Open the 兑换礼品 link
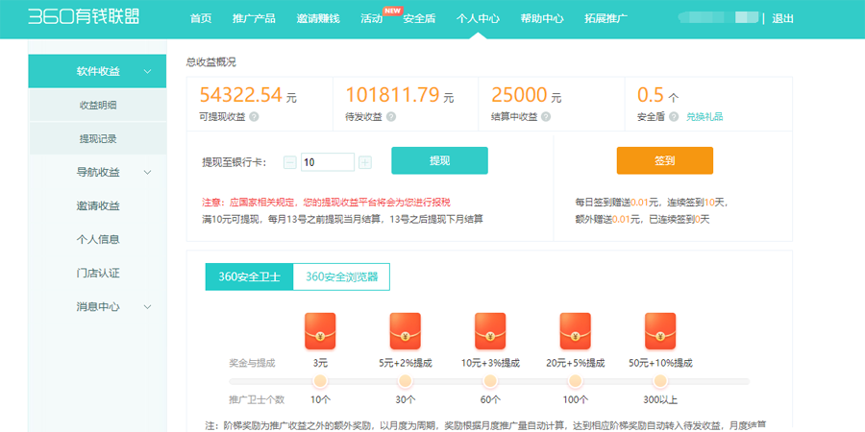865x432 pixels. coord(704,117)
